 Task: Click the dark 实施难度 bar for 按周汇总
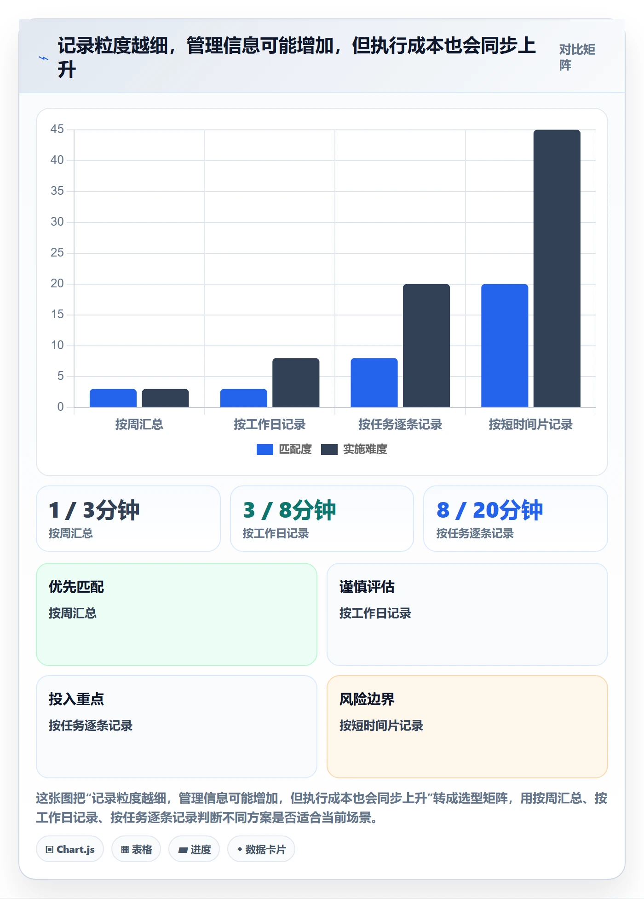(x=165, y=398)
